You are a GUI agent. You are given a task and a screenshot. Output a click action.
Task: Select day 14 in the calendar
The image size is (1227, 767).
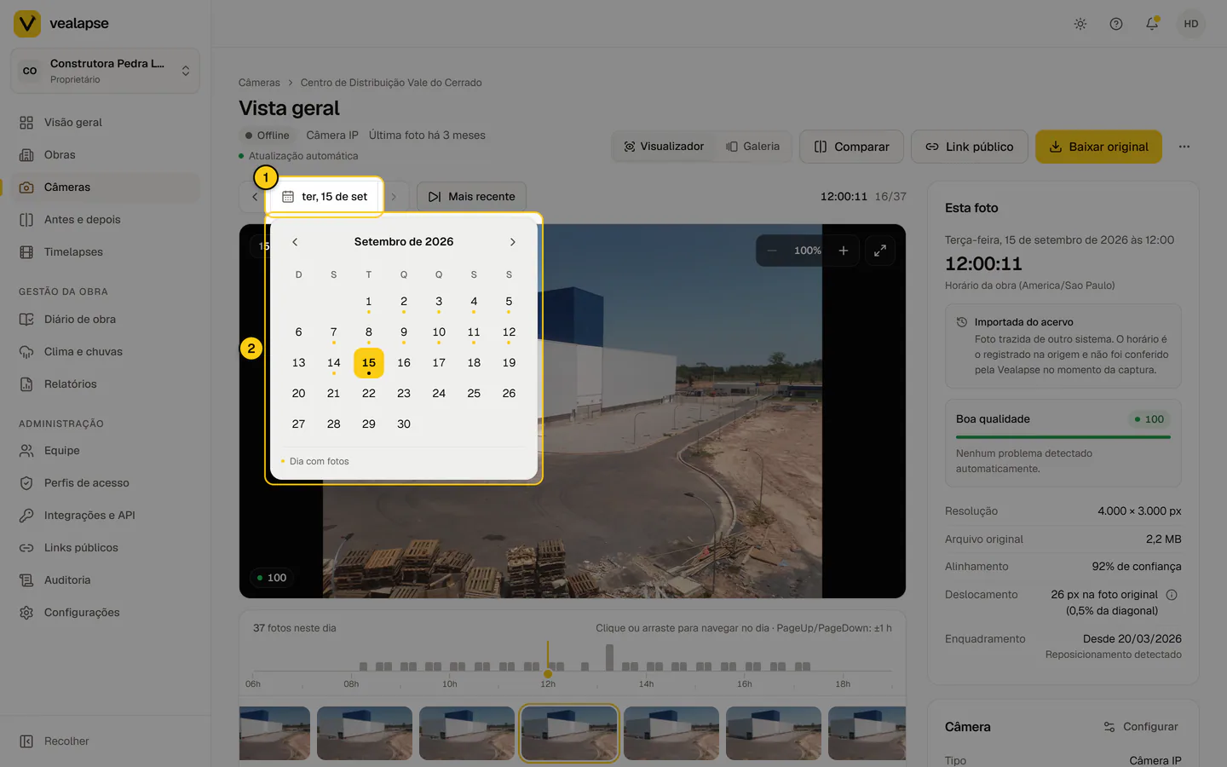click(x=333, y=363)
